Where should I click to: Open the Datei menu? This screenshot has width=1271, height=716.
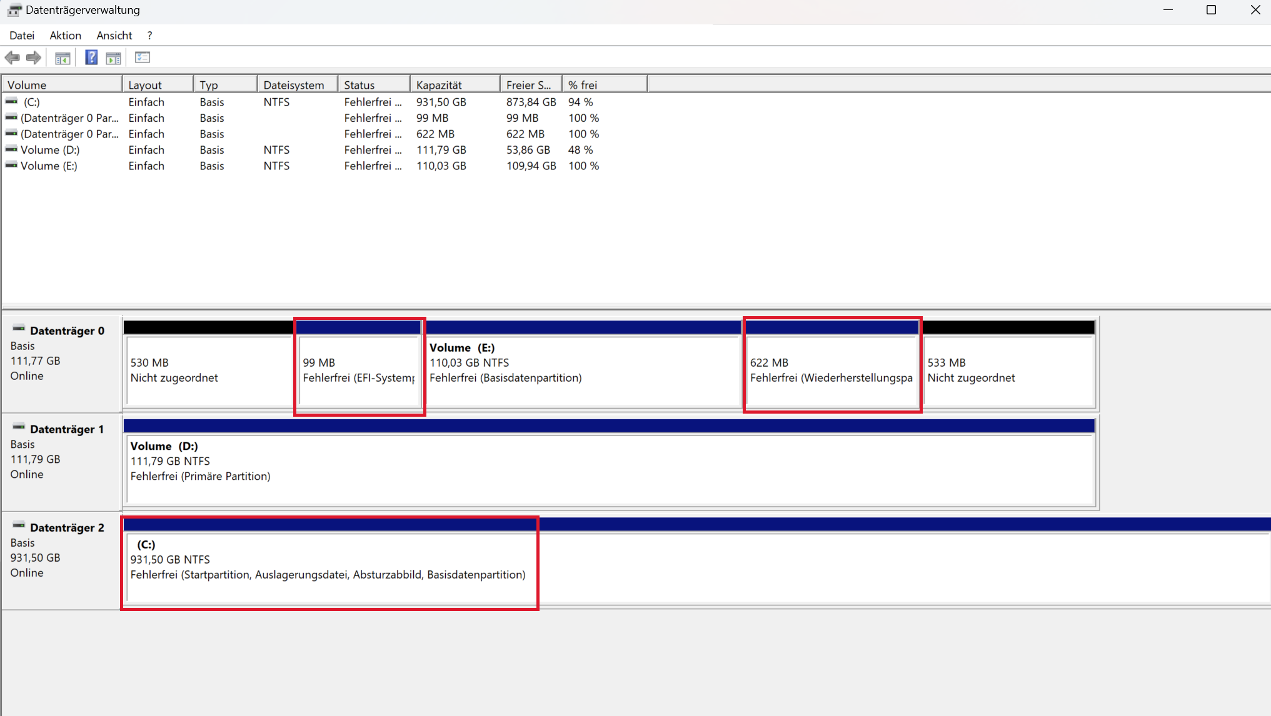(x=22, y=36)
